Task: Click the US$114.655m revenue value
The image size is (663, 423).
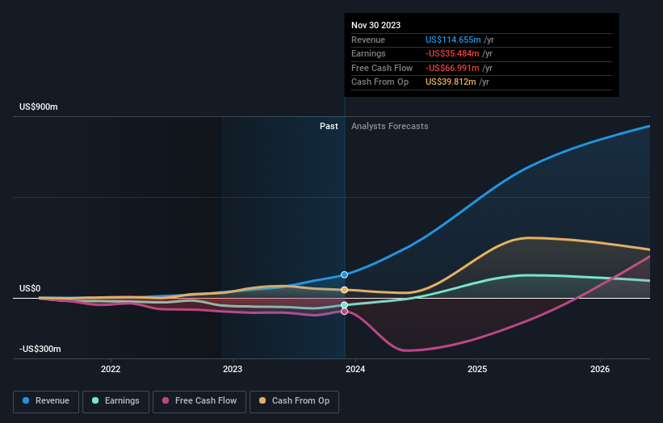Action: point(453,40)
